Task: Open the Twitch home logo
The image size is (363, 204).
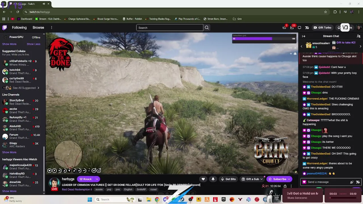Action: pos(5,27)
